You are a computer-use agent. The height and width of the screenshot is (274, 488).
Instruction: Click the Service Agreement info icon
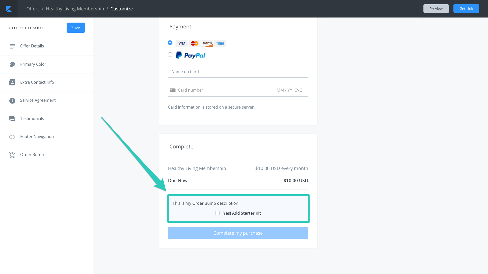point(12,101)
